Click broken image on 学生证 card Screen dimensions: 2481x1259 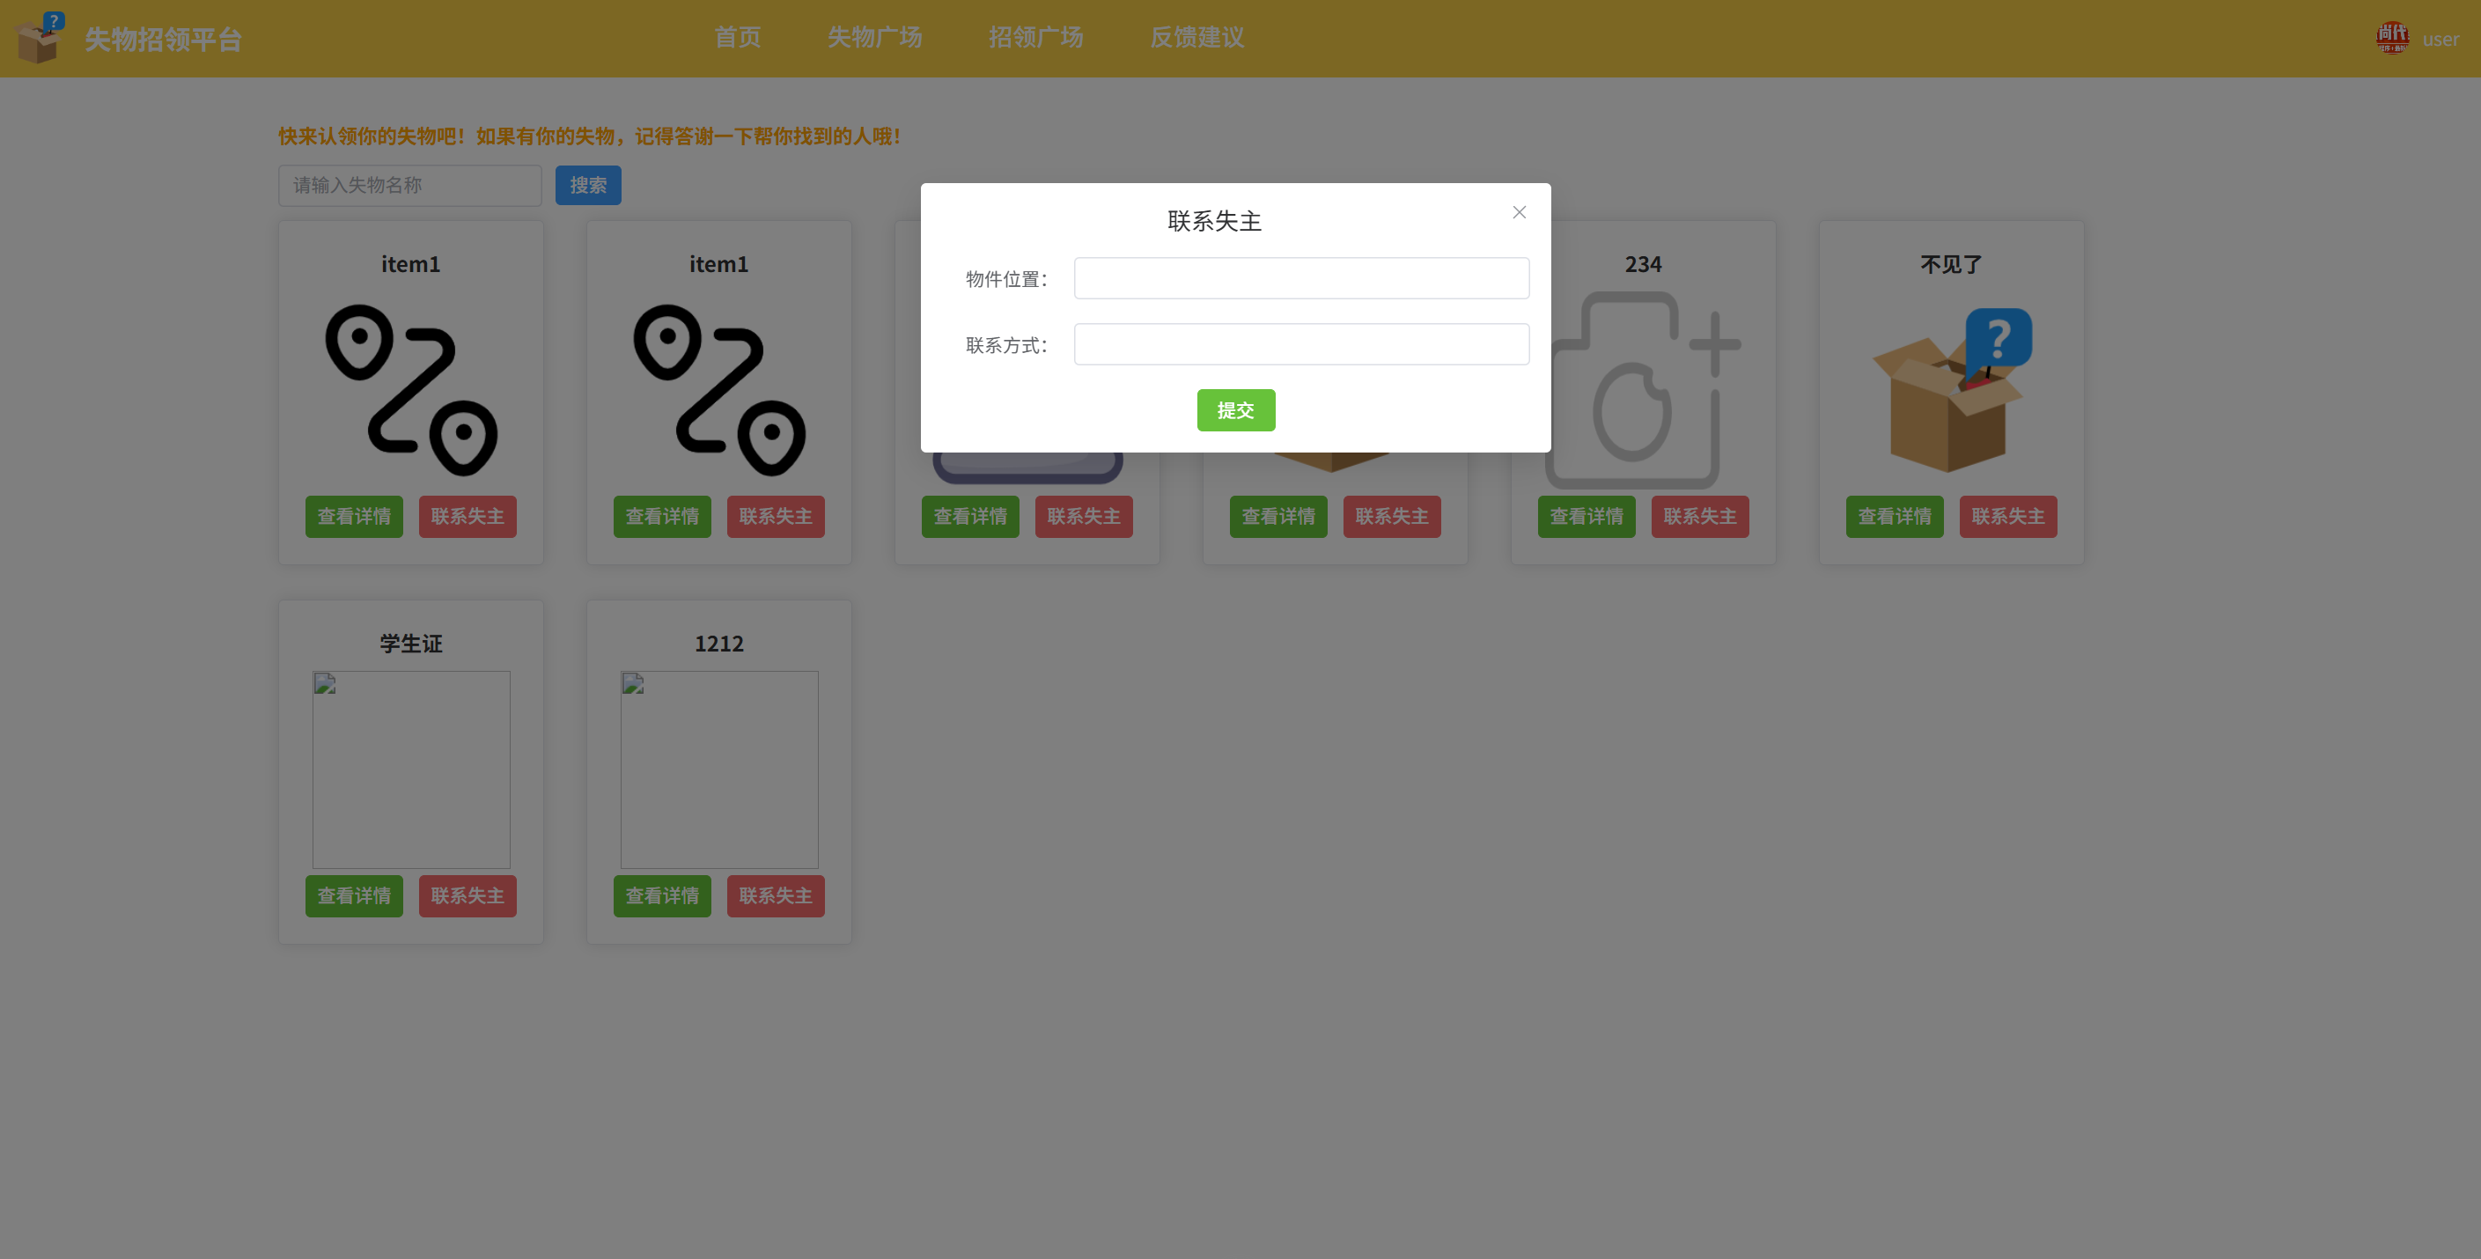click(411, 769)
